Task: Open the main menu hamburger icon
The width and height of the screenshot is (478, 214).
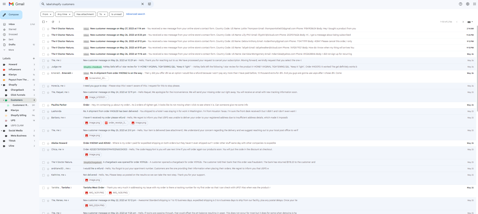Action: (x=4, y=4)
